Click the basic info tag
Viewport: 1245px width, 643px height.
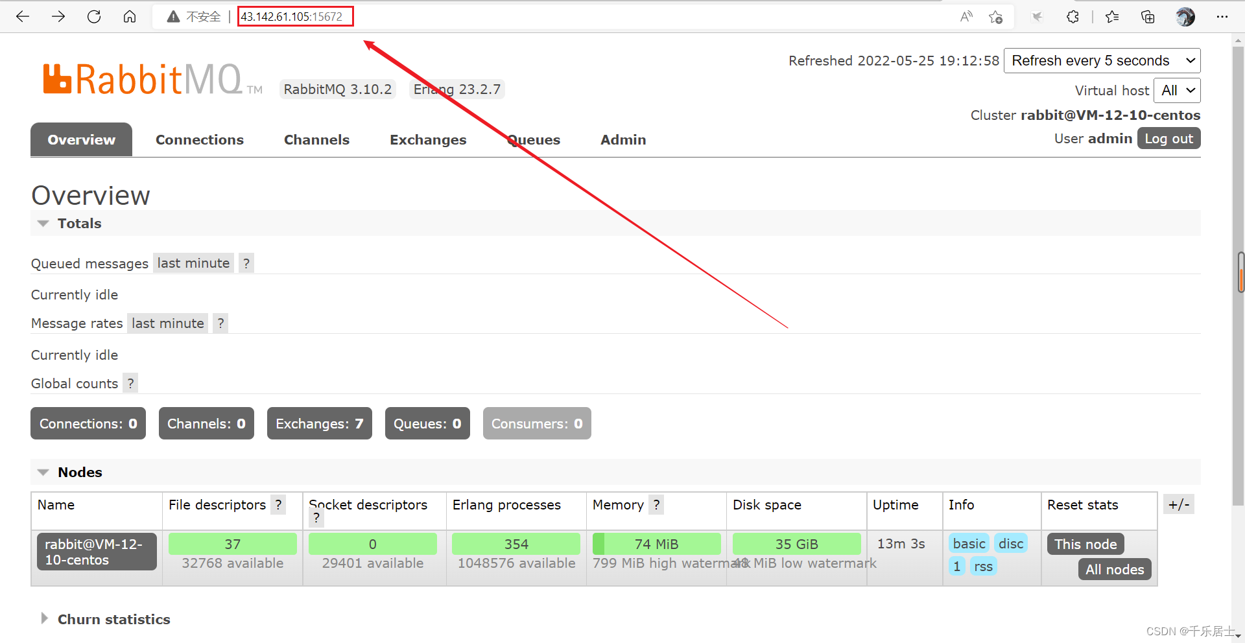(x=969, y=543)
